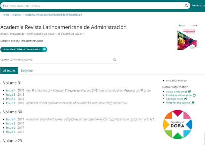This screenshot has height=145, width=205.
Task: Click 'Regional Management Studies' category text
Action: click(x=27, y=41)
